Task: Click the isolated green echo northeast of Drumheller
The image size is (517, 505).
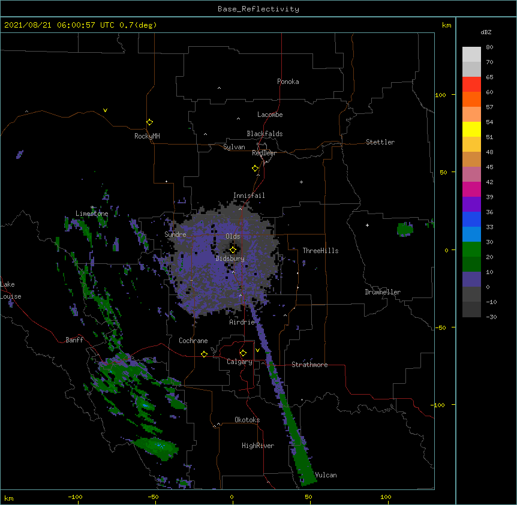Action: pyautogui.click(x=405, y=230)
